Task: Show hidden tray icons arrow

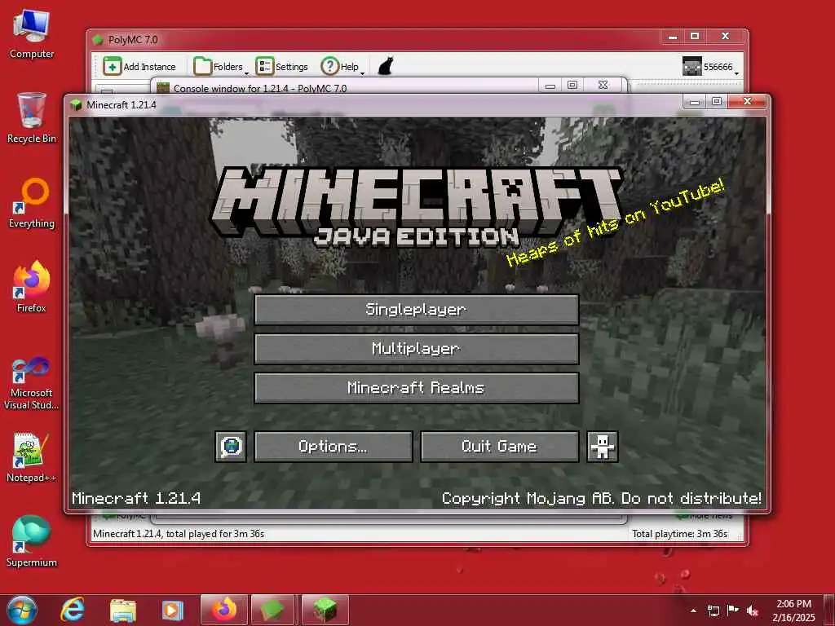Action: (x=693, y=611)
